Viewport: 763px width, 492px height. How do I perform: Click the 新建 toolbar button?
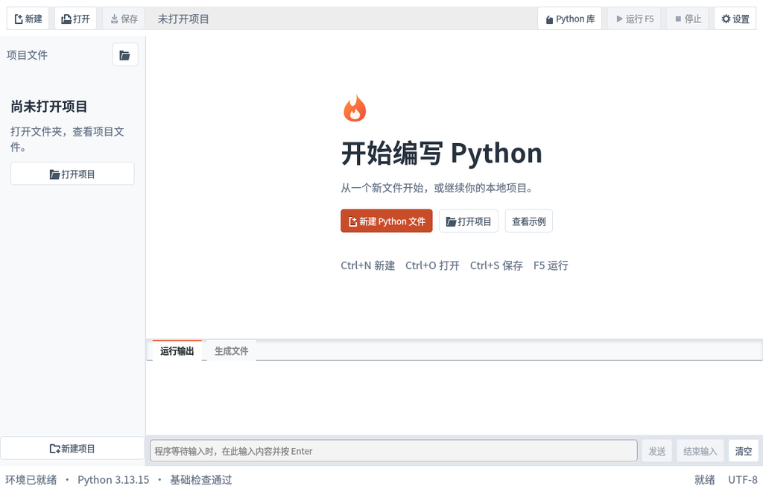point(28,19)
